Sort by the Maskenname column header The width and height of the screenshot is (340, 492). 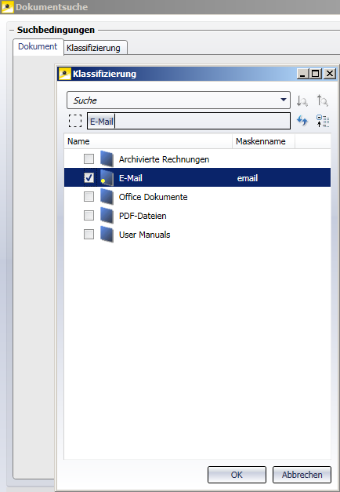(x=263, y=141)
